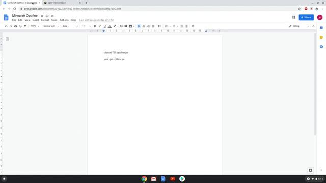Bookmark this page with star icon

(299, 9)
